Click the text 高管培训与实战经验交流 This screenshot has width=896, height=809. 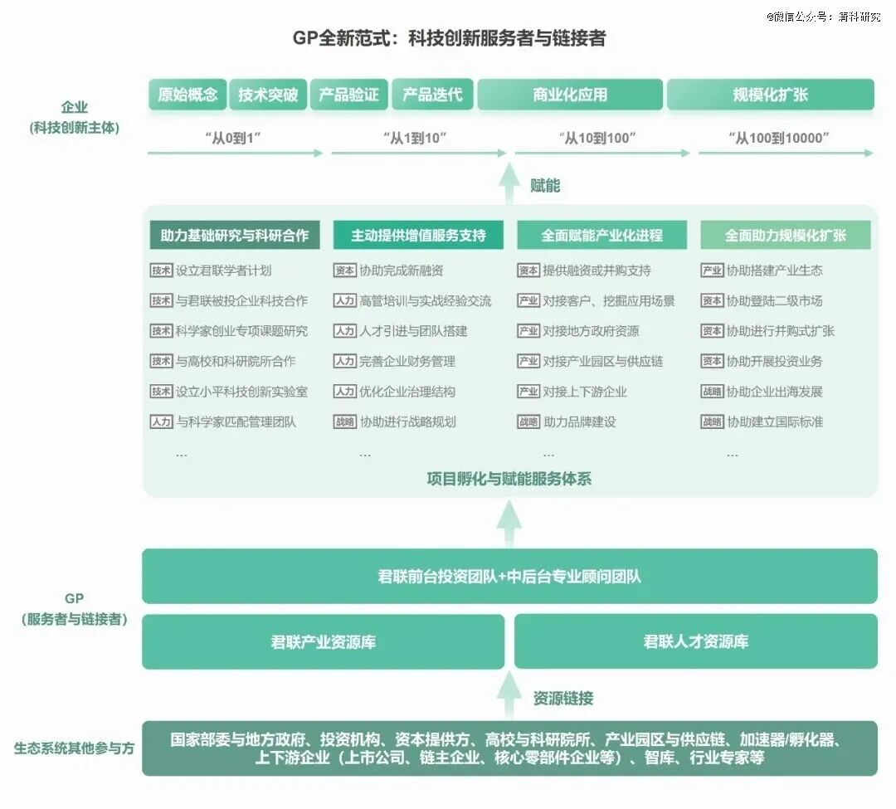(x=425, y=300)
